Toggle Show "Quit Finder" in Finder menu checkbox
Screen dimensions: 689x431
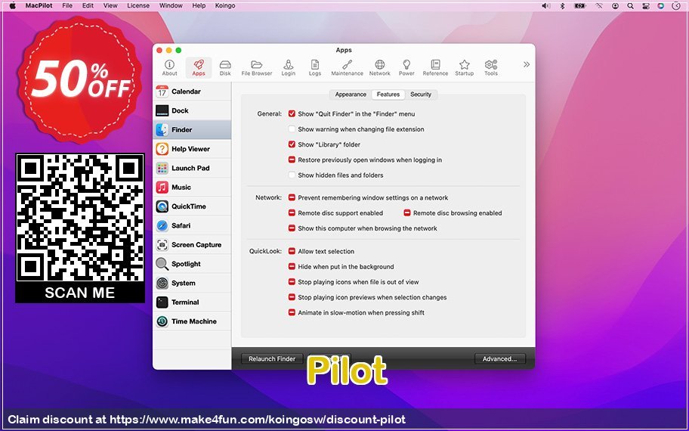[x=292, y=113]
